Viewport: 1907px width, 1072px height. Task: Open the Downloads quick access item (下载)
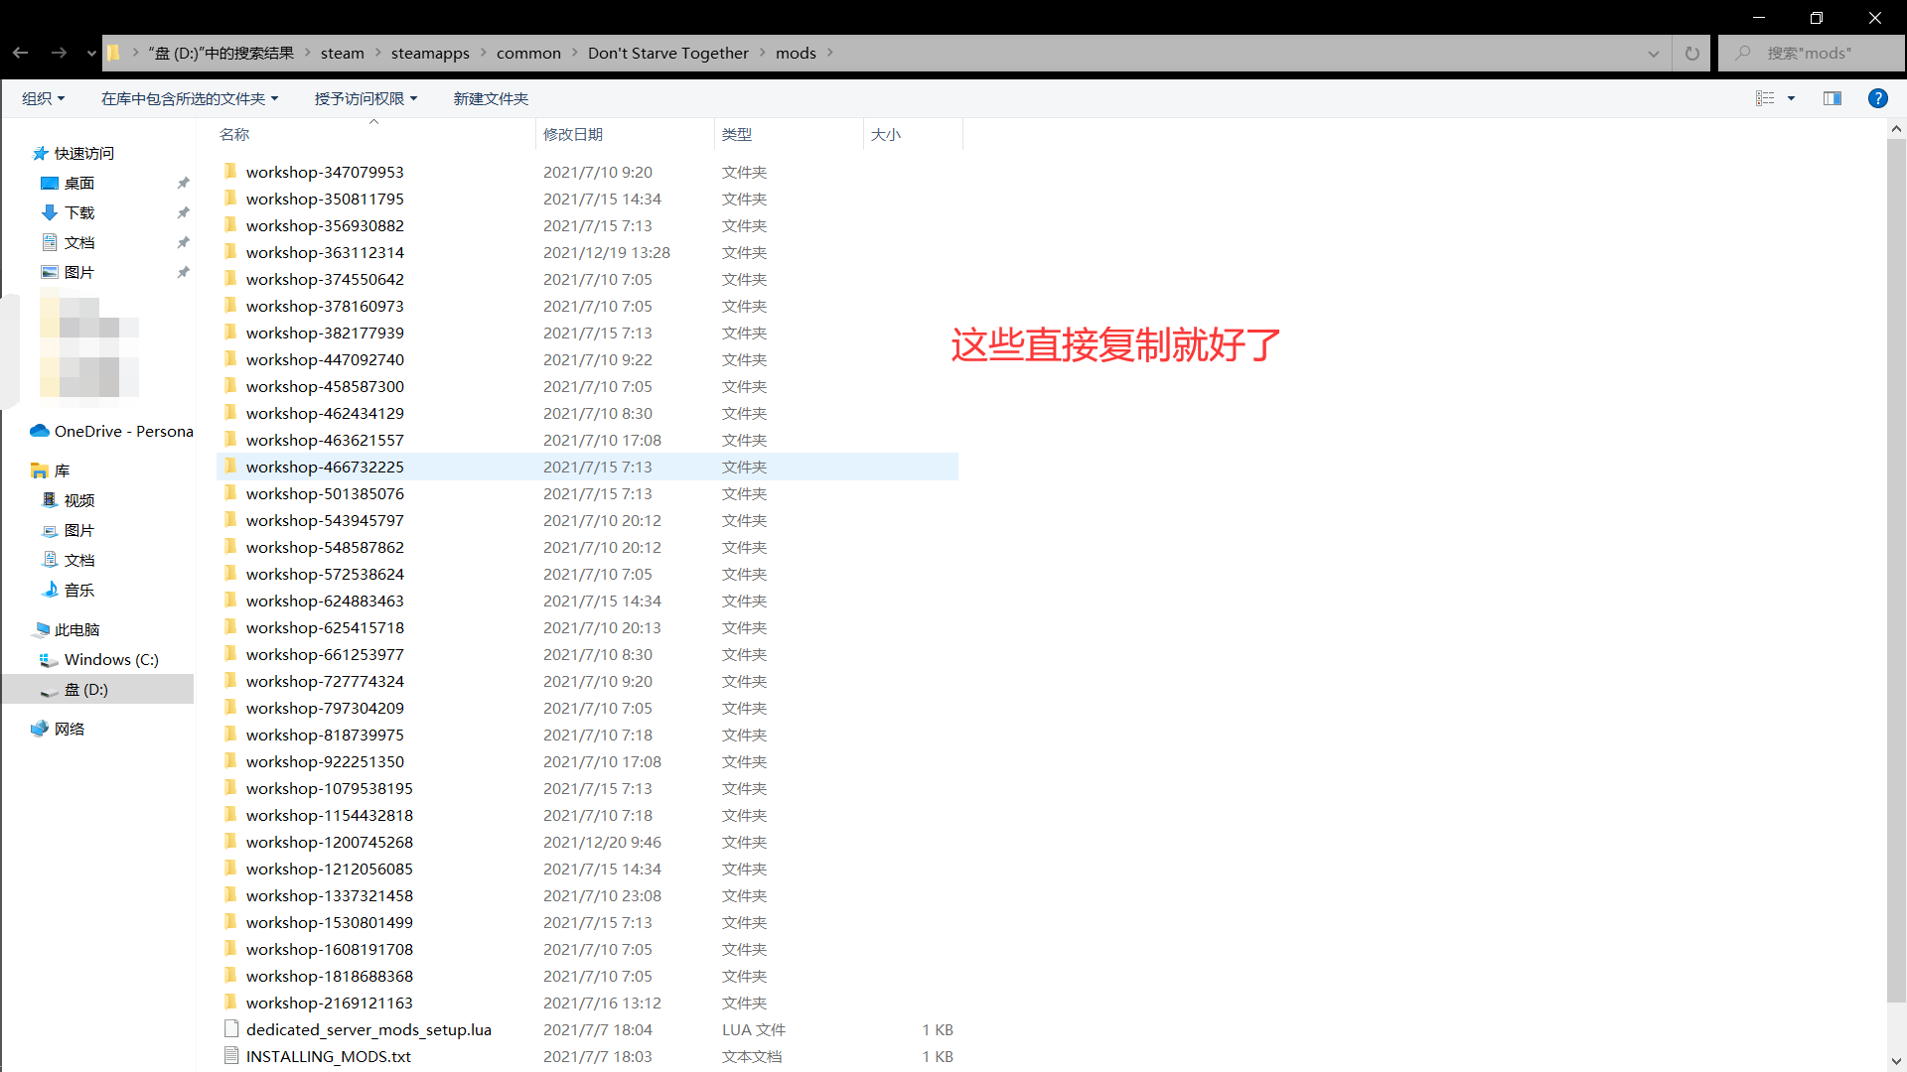point(78,212)
